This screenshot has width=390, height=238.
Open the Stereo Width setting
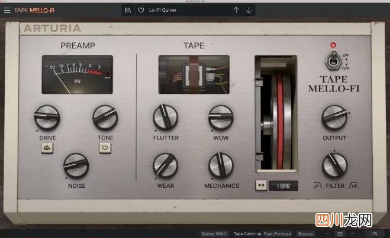214,234
